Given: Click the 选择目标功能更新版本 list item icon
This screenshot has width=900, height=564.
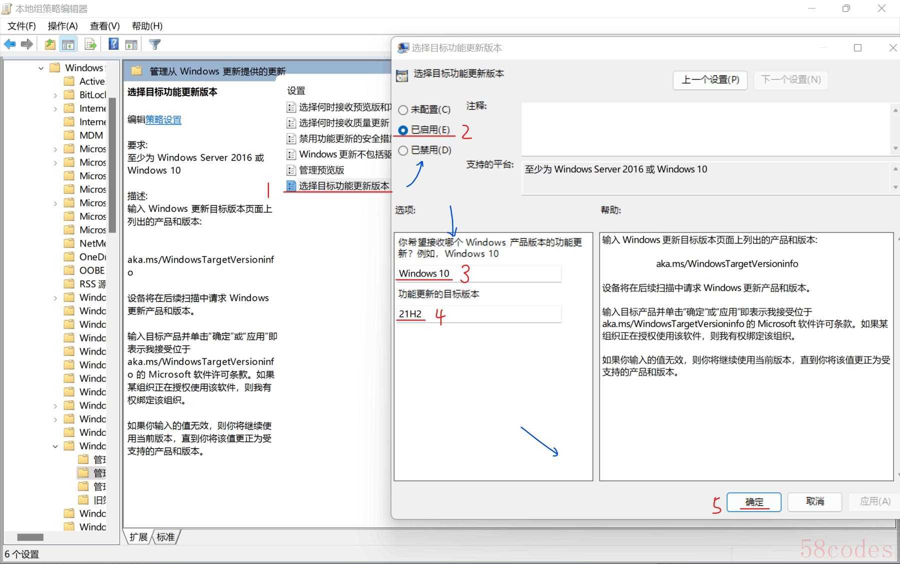Looking at the screenshot, I should pos(291,186).
